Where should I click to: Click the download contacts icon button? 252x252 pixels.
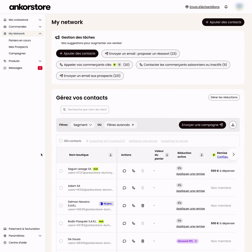point(233,125)
